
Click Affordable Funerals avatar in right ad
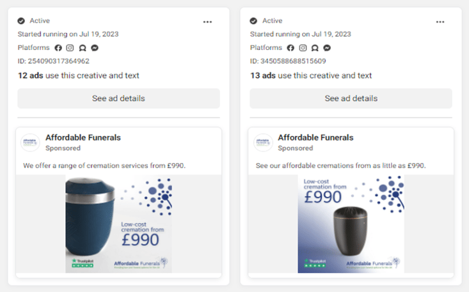(263, 142)
